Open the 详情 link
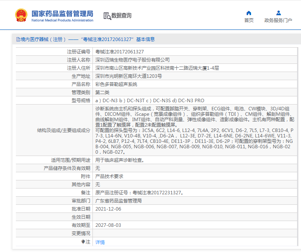This screenshot has height=252, width=301. 100,242
